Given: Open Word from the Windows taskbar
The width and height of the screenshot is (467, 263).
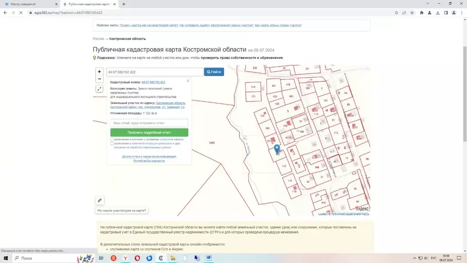Looking at the screenshot, I should 209,258.
